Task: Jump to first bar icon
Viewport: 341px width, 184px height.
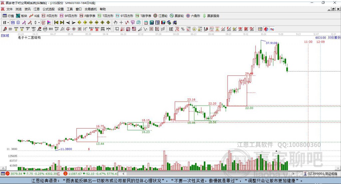Action: (x=56, y=23)
